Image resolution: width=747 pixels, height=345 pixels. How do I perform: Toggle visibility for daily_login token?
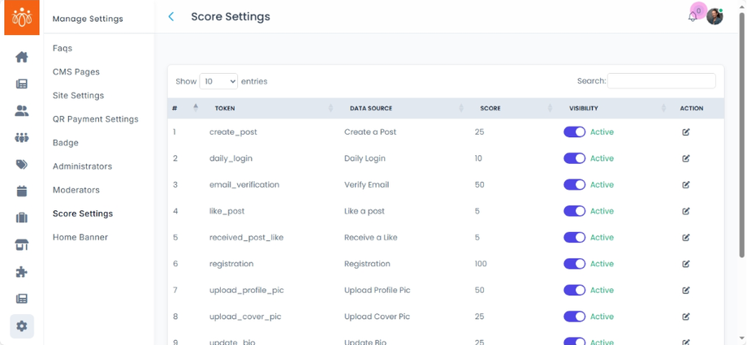pos(574,158)
